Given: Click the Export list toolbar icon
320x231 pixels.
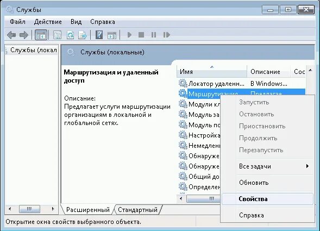Looking at the screenshot, I should (x=83, y=35).
